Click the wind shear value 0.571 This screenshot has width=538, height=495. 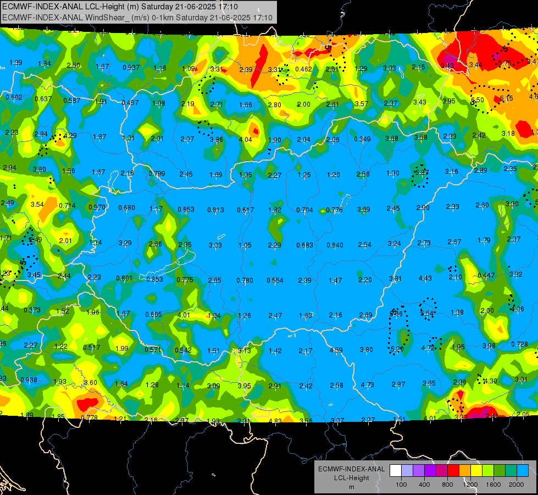point(153,349)
